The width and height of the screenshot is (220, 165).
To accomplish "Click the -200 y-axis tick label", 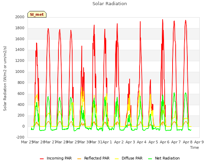I will 20,137.
